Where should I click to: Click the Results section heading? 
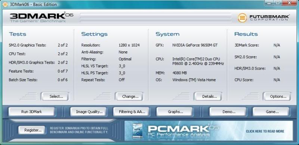tap(246, 34)
